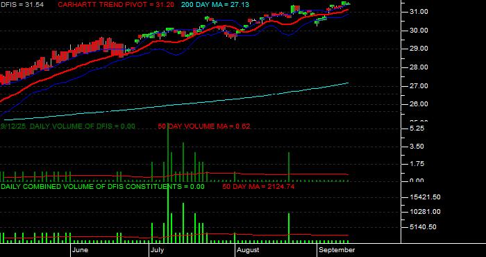The width and height of the screenshot is (486, 257).
Task: Click the 28.00 price axis value
Action: 419,67
